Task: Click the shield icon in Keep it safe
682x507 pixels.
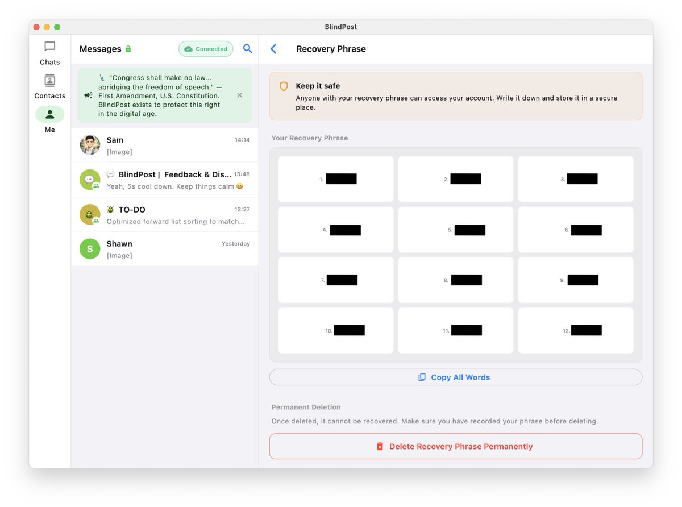Action: (284, 86)
